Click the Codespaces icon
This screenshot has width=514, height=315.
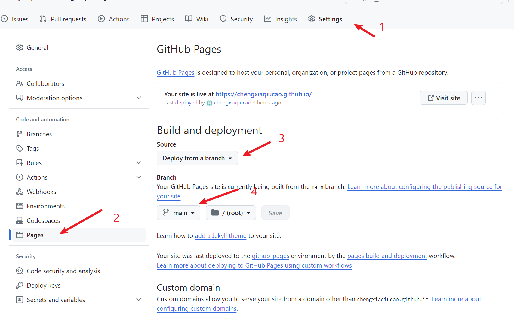pos(20,220)
